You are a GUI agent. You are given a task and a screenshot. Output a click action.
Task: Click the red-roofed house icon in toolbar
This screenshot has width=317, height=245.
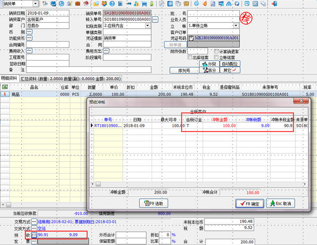86,4
